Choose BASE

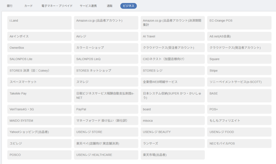point(239,96)
